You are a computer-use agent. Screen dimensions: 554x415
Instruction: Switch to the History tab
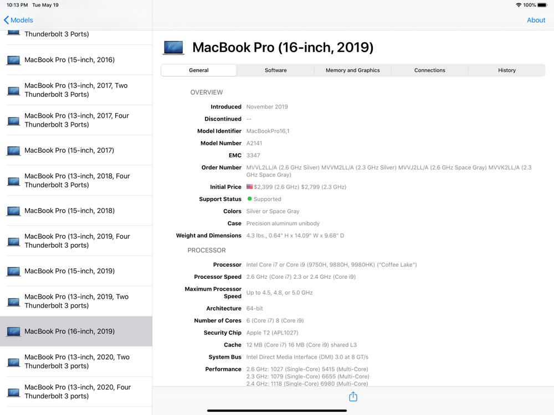(x=507, y=70)
